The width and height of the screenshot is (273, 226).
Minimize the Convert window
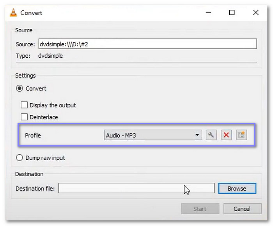click(208, 13)
